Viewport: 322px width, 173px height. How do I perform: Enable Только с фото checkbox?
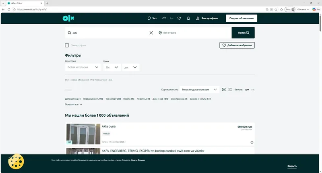[67, 45]
